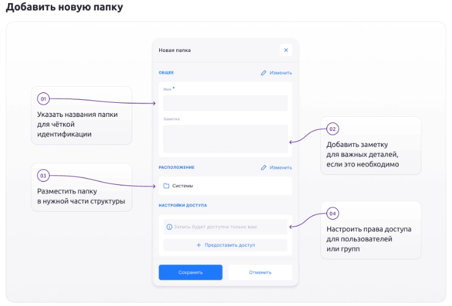Click the 03 step number circle
452x306 pixels.
click(x=43, y=176)
